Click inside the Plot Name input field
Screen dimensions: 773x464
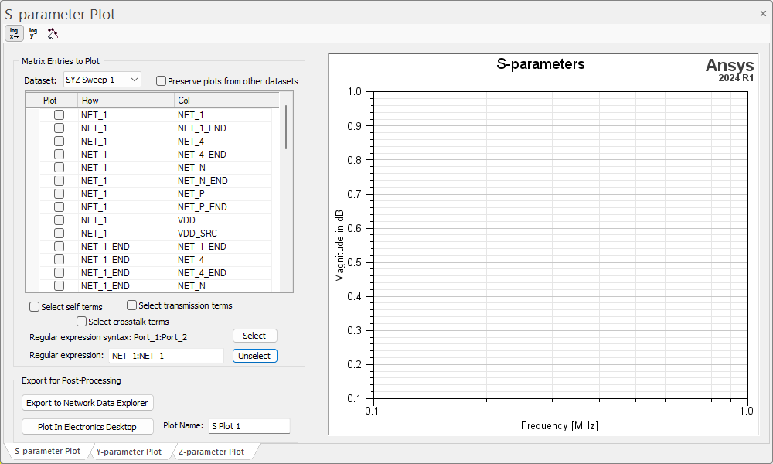tap(248, 426)
